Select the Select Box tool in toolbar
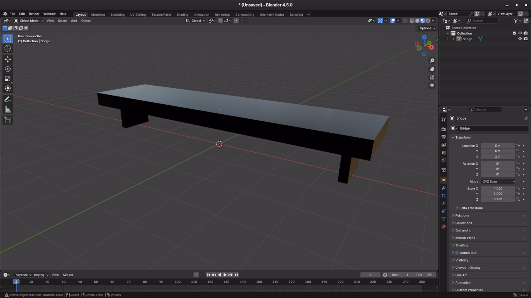Screen dimensions: 531x298 [7, 39]
